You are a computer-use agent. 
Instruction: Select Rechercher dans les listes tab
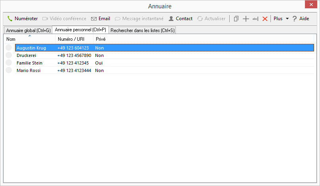tap(142, 30)
